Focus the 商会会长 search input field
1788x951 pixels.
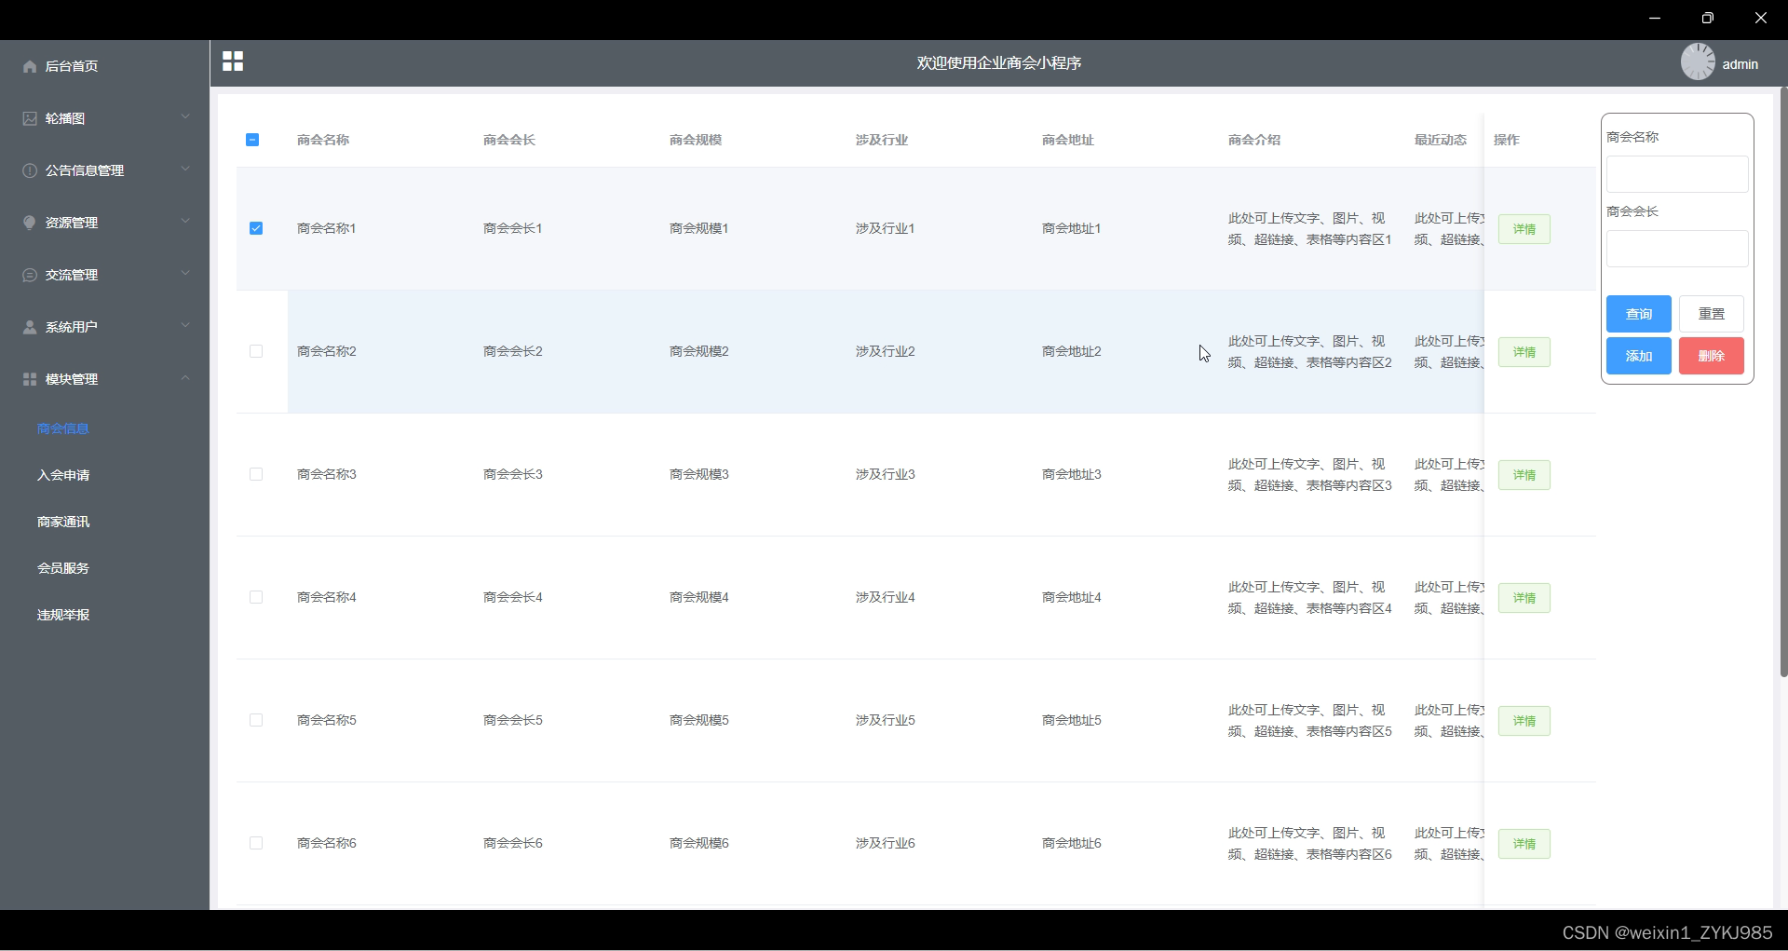(1677, 249)
